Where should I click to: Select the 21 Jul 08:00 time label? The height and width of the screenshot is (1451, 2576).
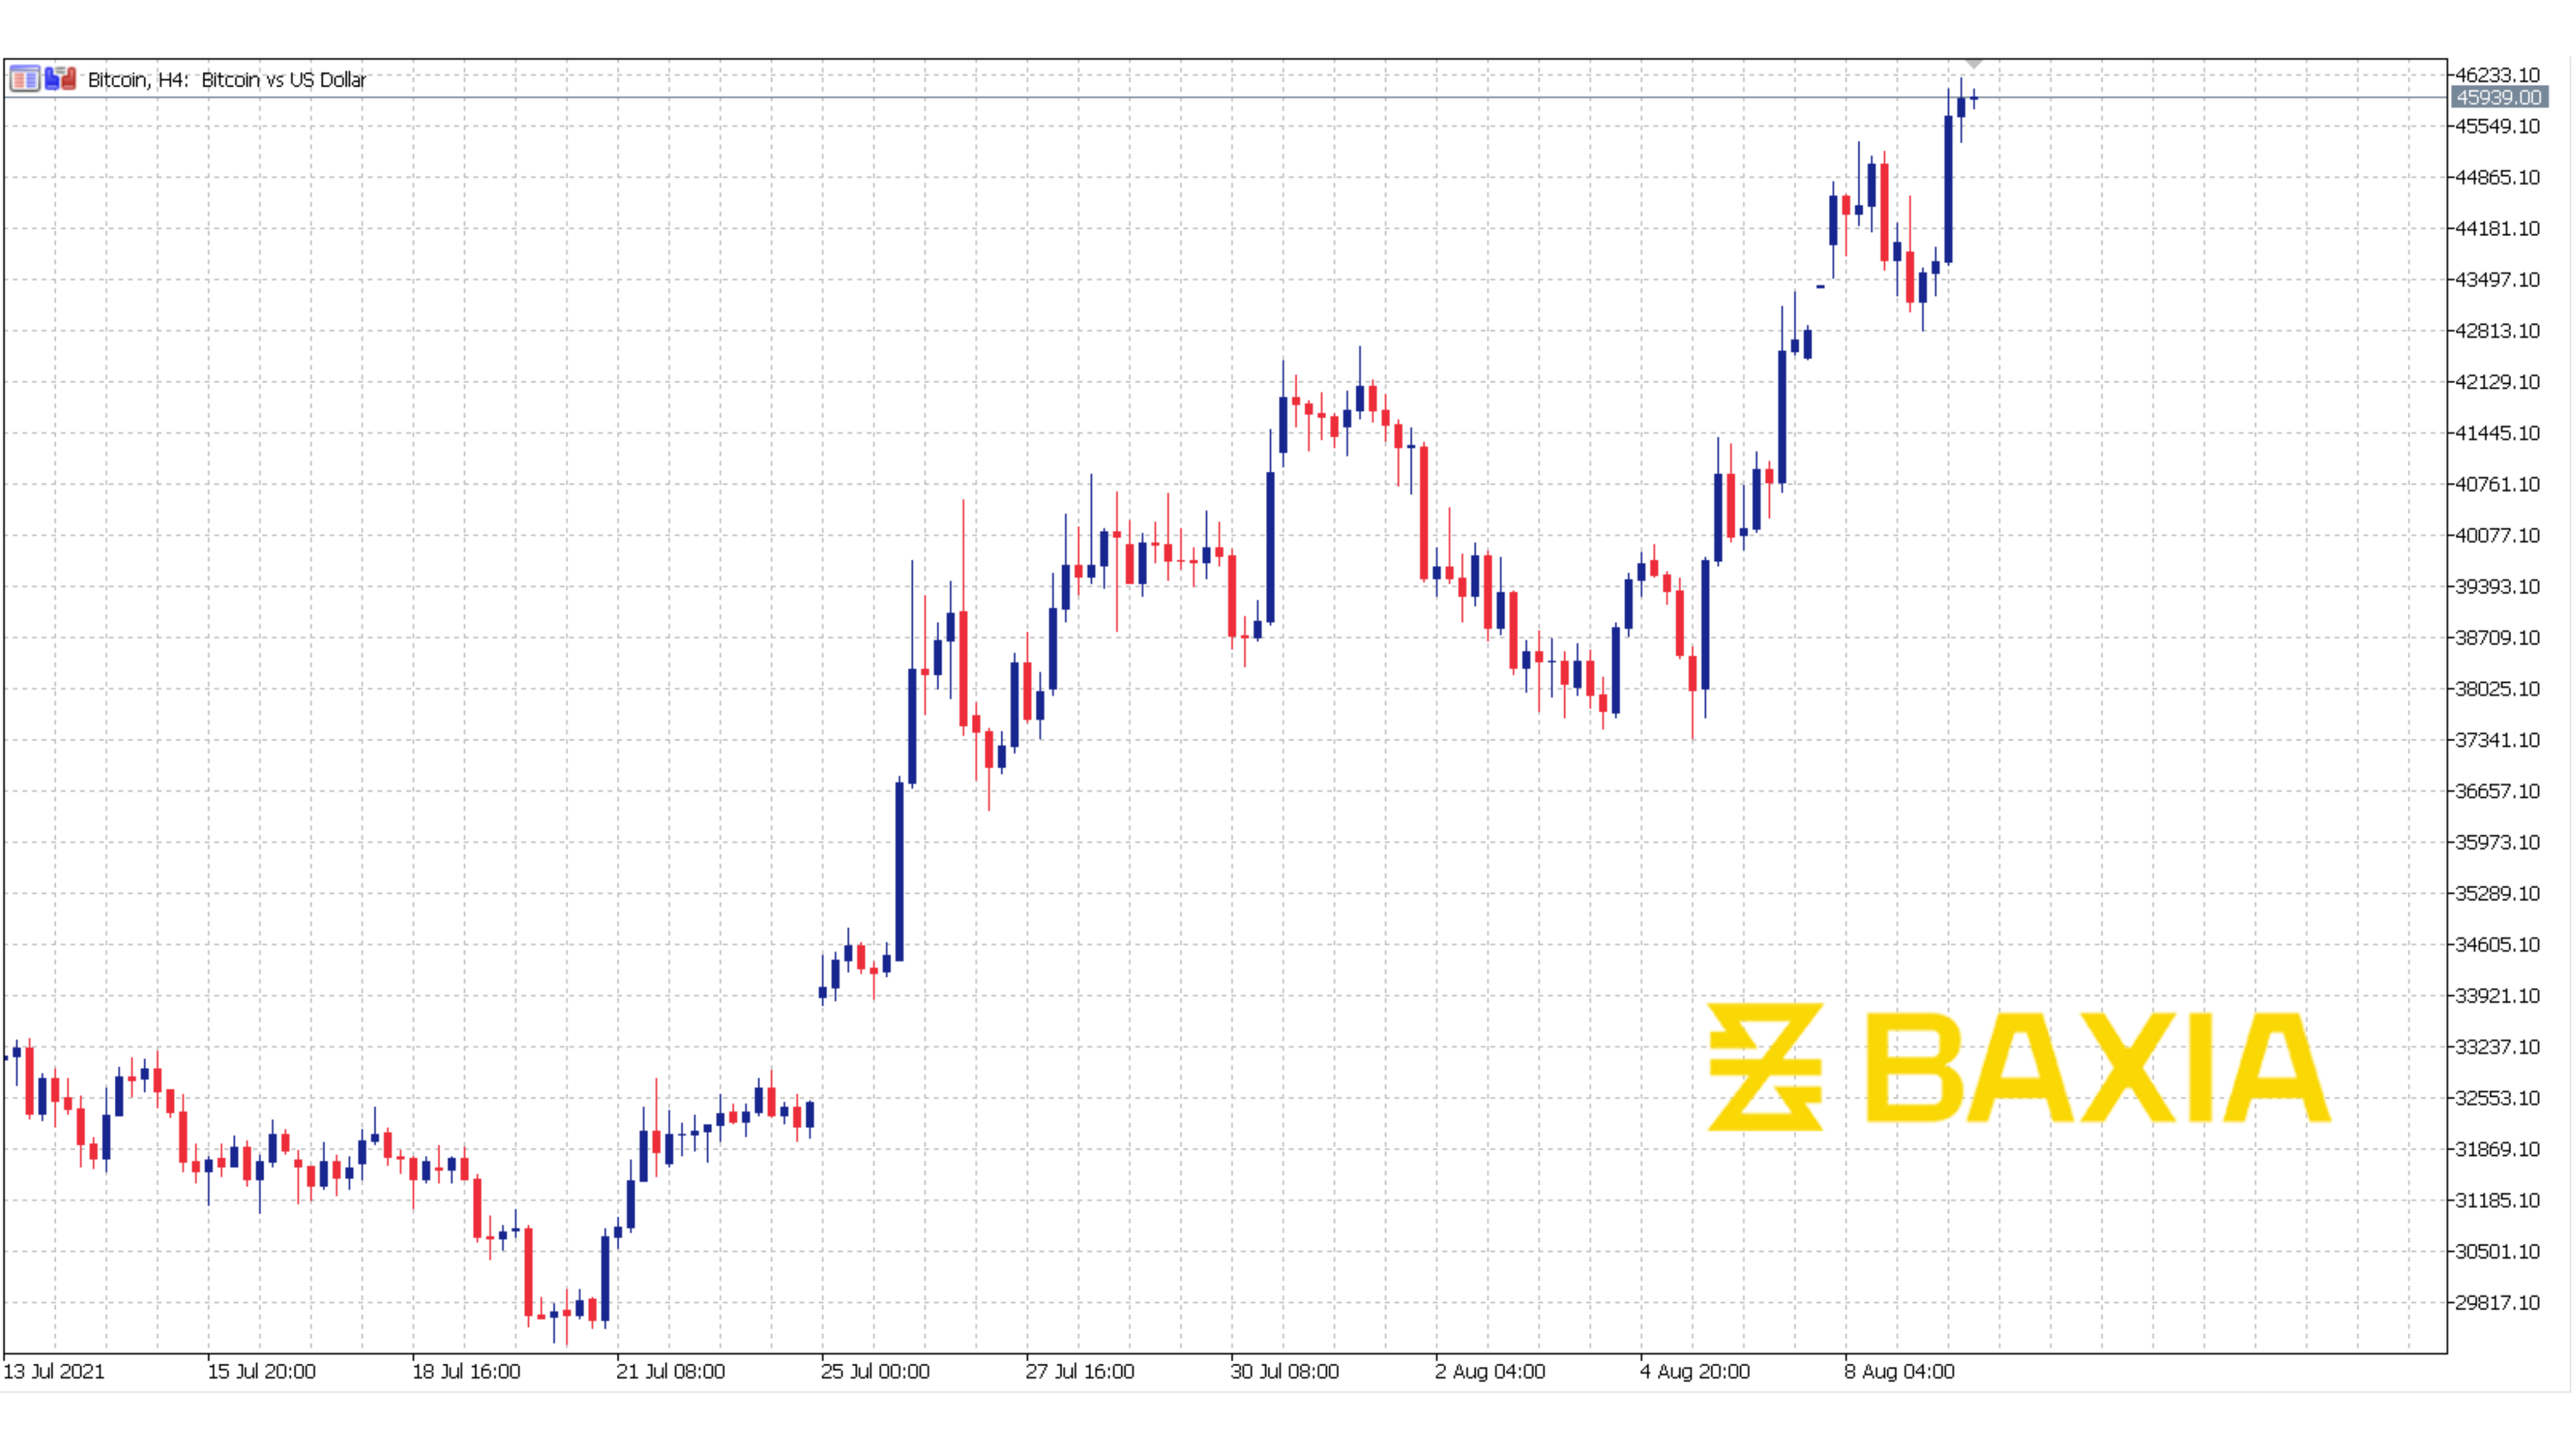(x=670, y=1371)
